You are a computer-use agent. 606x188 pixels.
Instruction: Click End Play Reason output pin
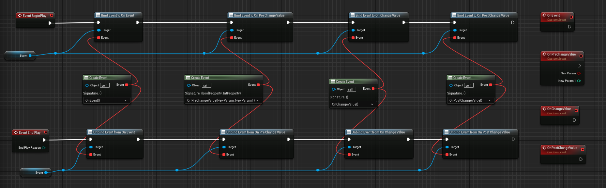click(43, 148)
